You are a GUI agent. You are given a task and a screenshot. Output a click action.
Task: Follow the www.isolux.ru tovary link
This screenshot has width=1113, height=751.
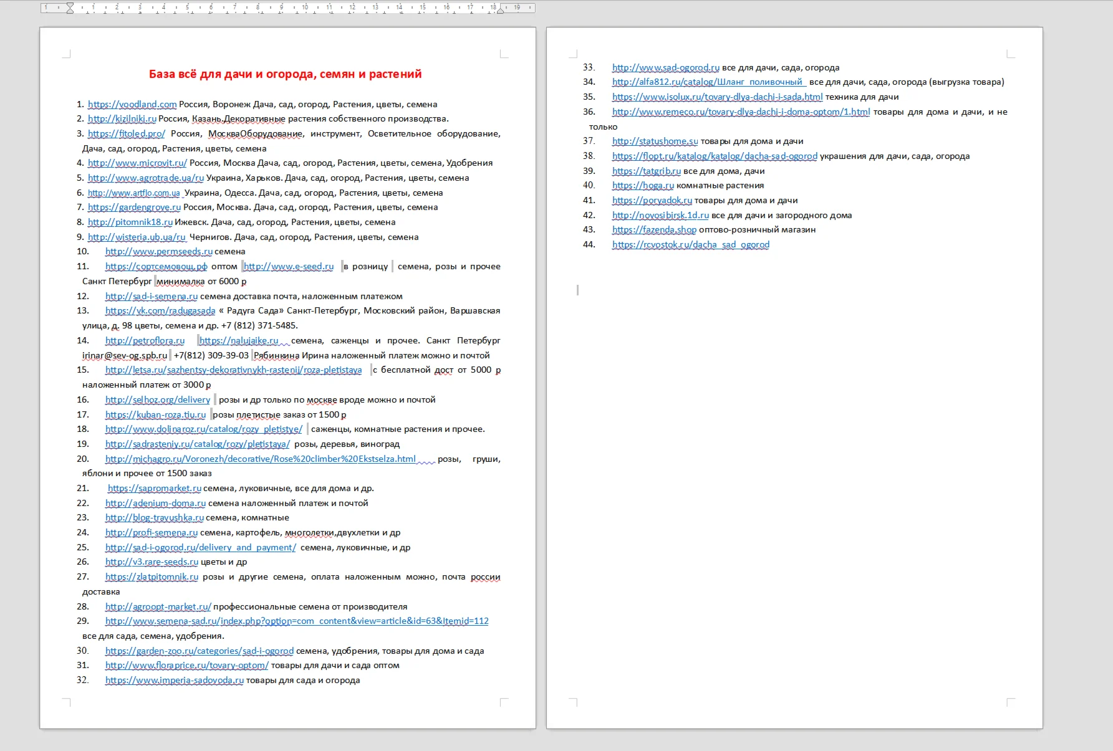tap(718, 97)
